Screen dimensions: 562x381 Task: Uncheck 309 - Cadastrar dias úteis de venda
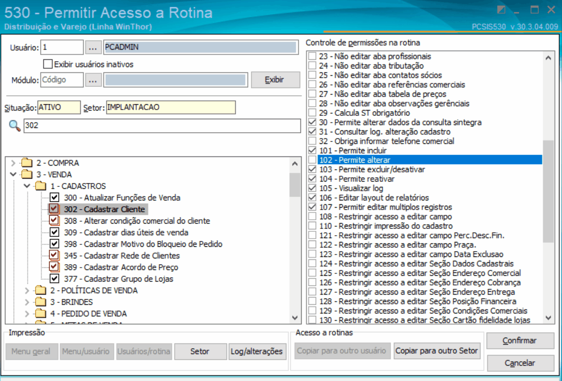tap(54, 232)
